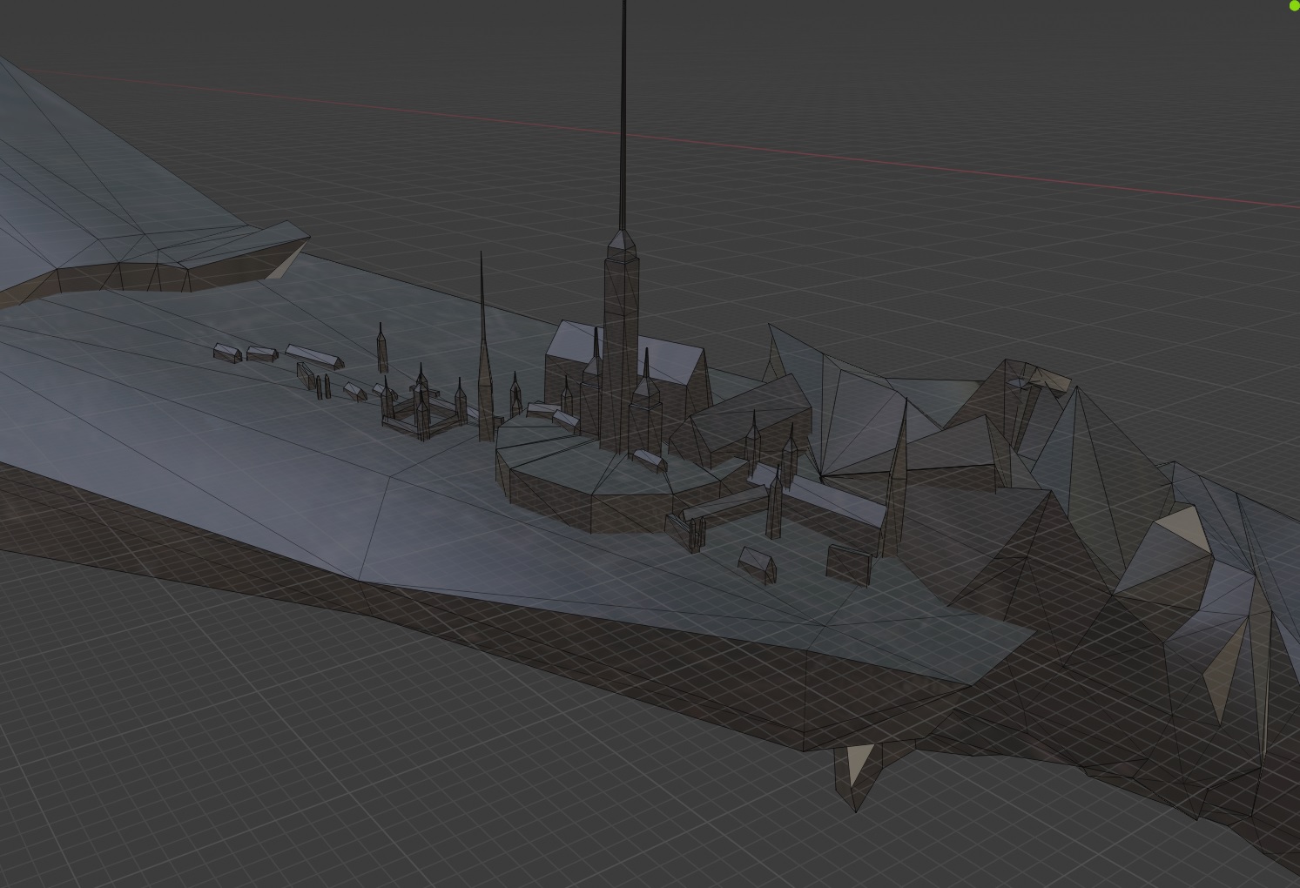Click the middle small house in the row
The height and width of the screenshot is (888, 1300).
point(261,353)
